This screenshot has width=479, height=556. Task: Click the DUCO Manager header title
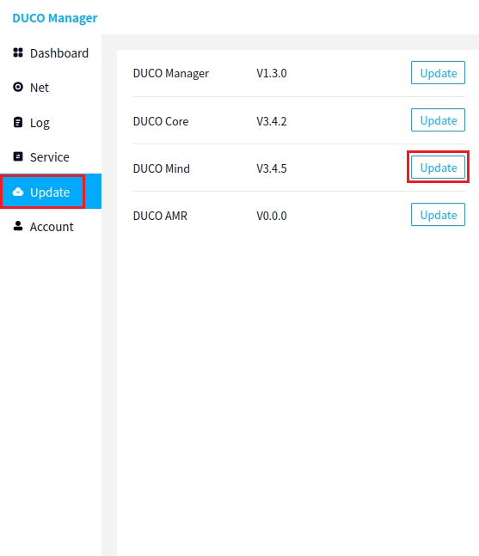pos(55,18)
